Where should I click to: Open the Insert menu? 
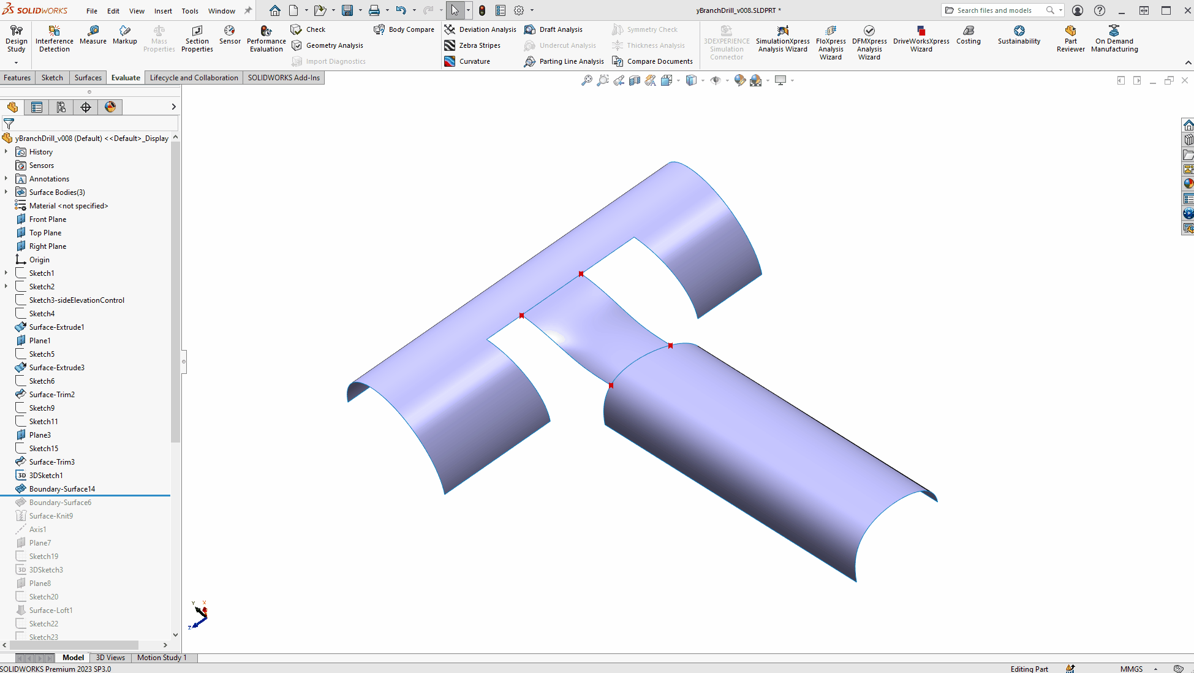click(x=163, y=11)
